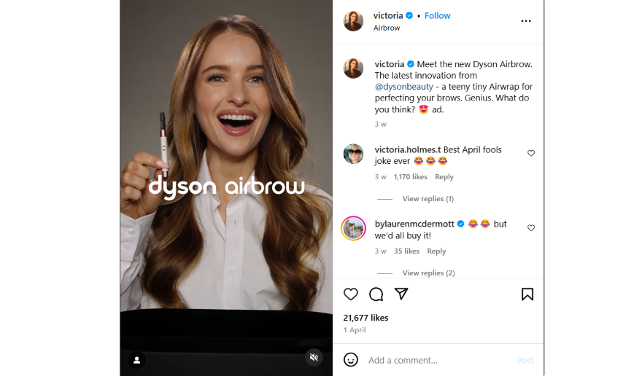This screenshot has width=642, height=376.
Task: Share the post with the paper plane icon
Action: click(x=401, y=294)
